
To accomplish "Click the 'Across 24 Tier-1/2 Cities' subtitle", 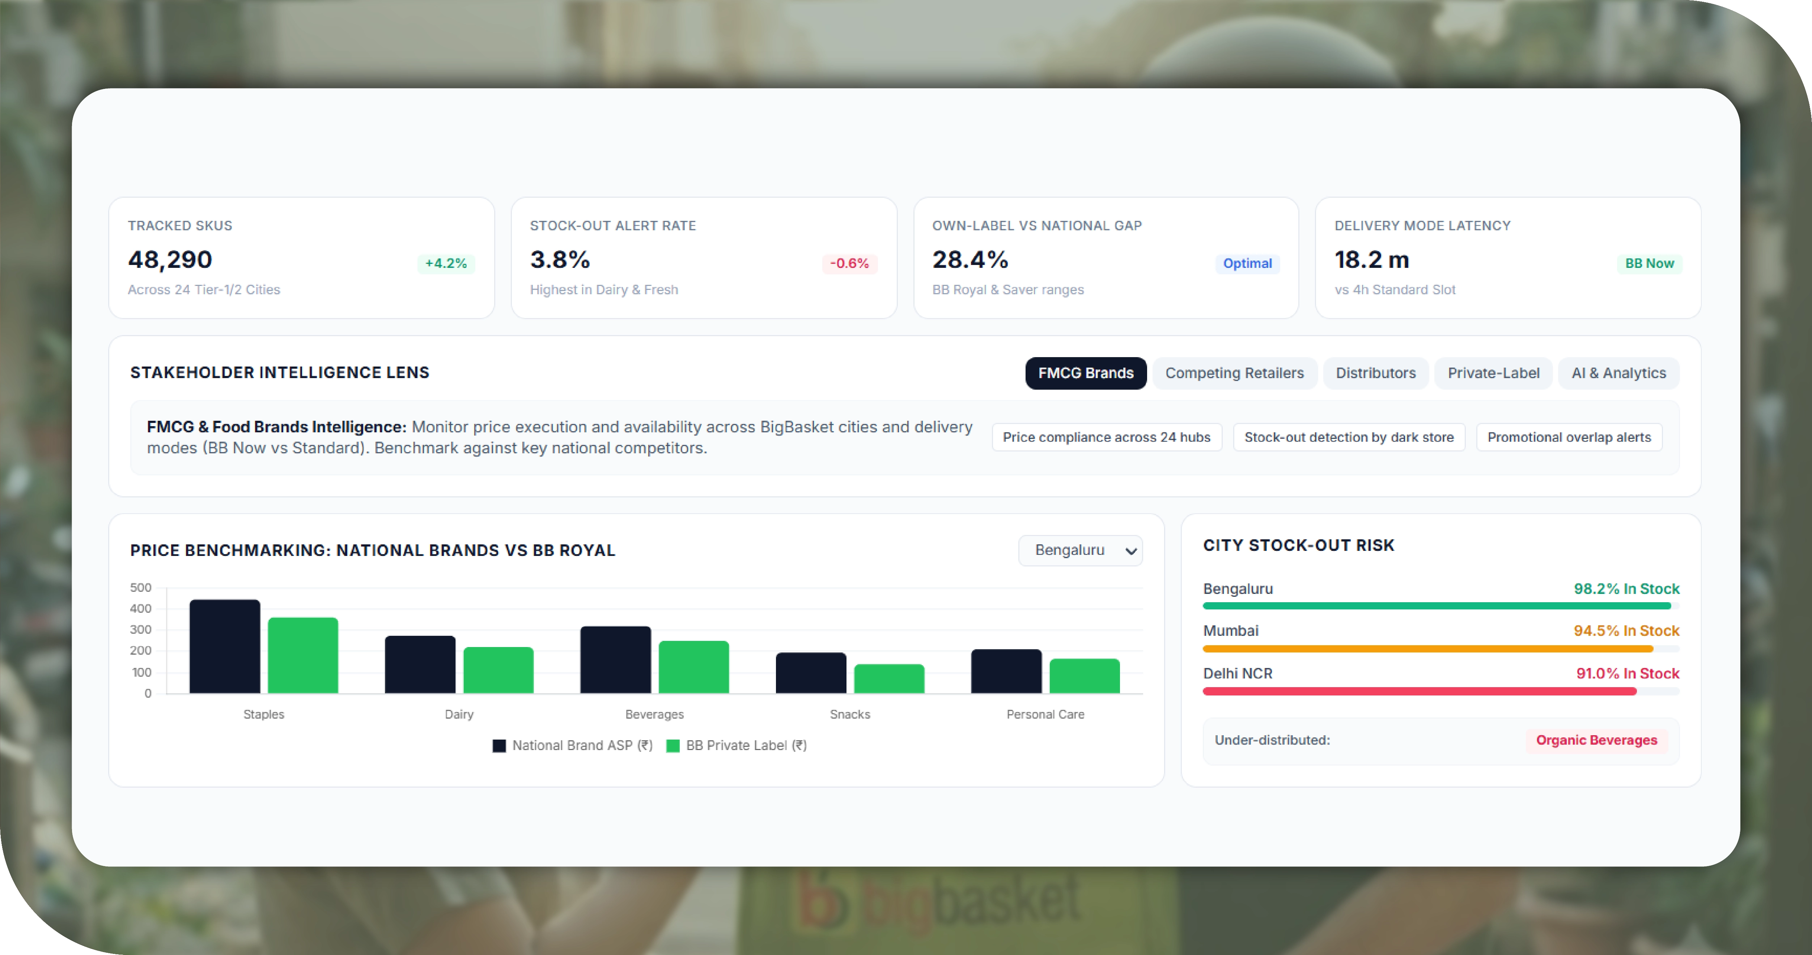I will pos(204,290).
